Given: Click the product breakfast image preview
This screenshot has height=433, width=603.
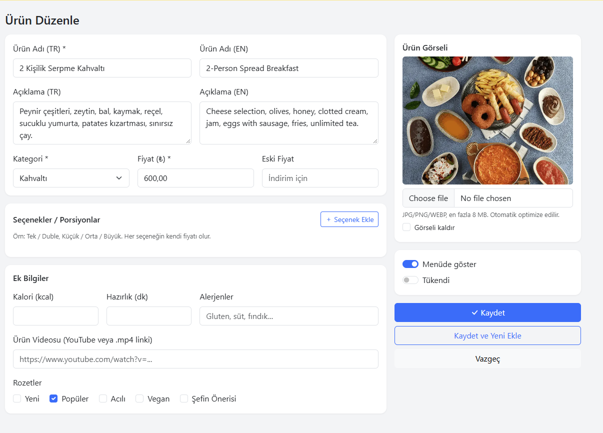Looking at the screenshot, I should coord(487,120).
